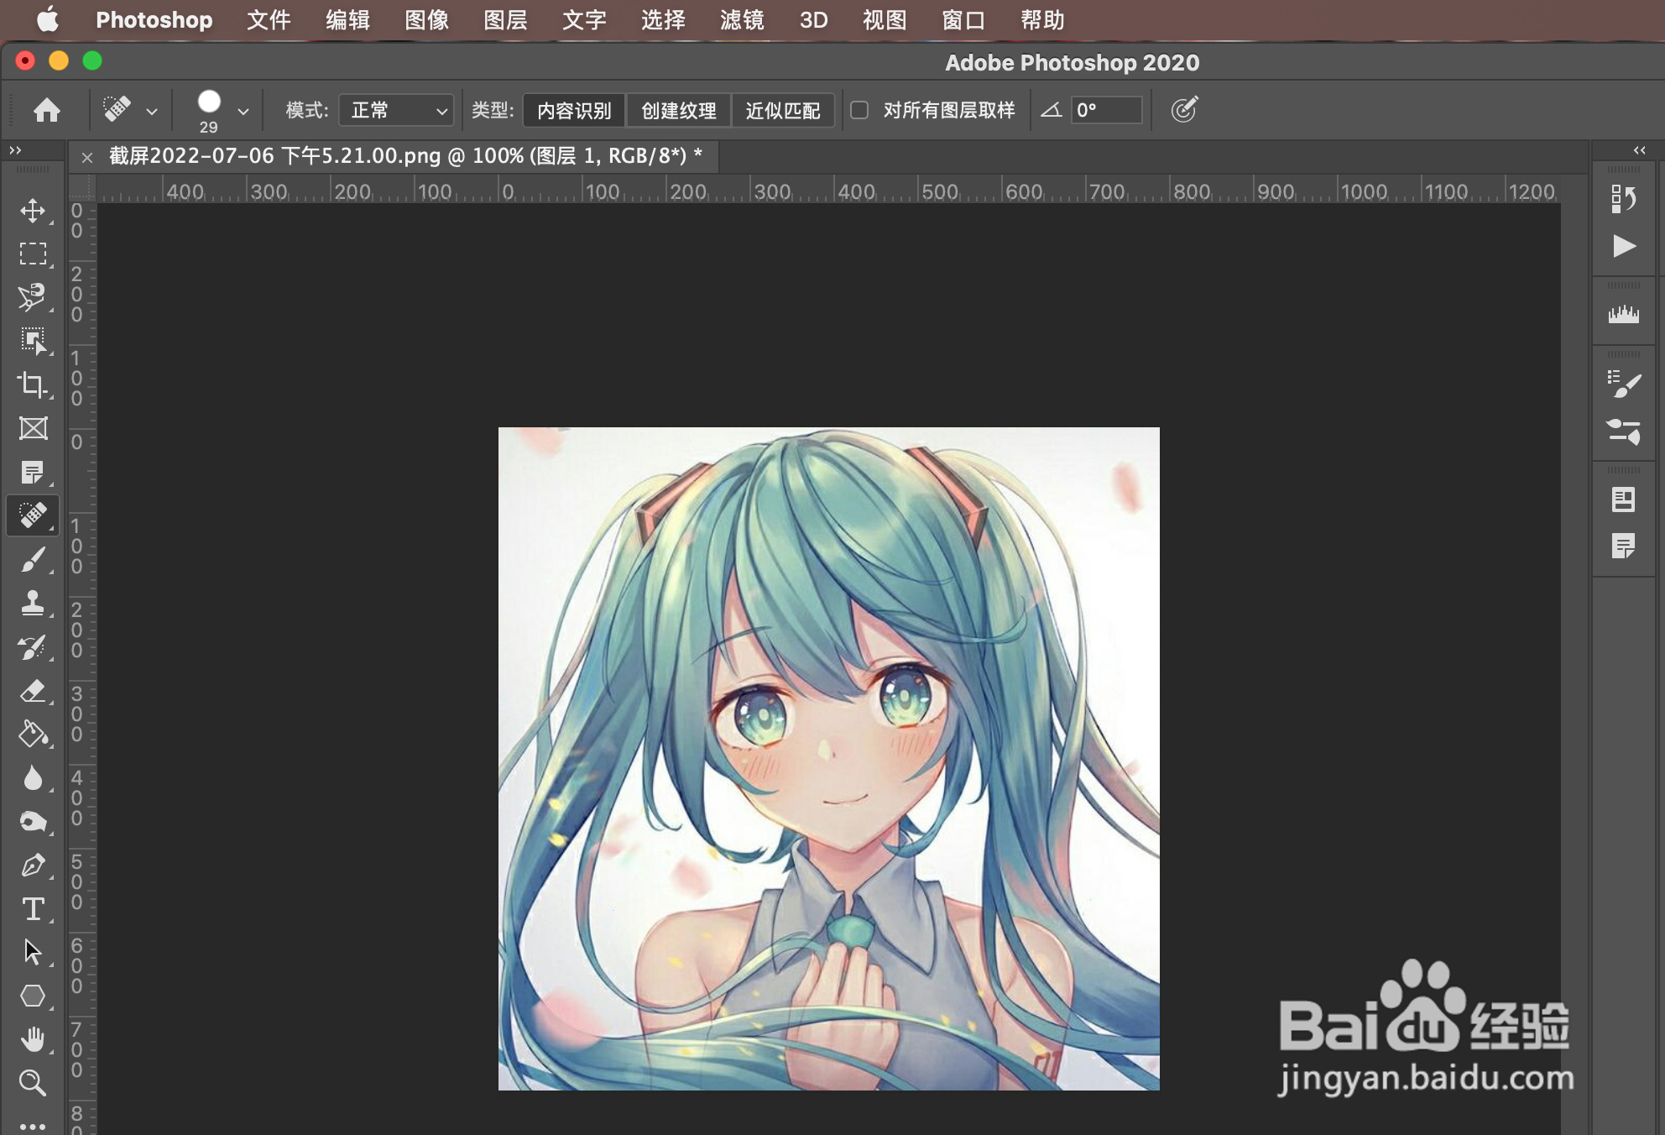Select the Polygon shape tool

tap(33, 996)
